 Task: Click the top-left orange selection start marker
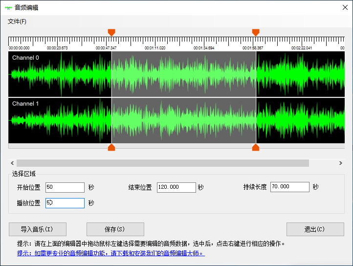tap(111, 32)
